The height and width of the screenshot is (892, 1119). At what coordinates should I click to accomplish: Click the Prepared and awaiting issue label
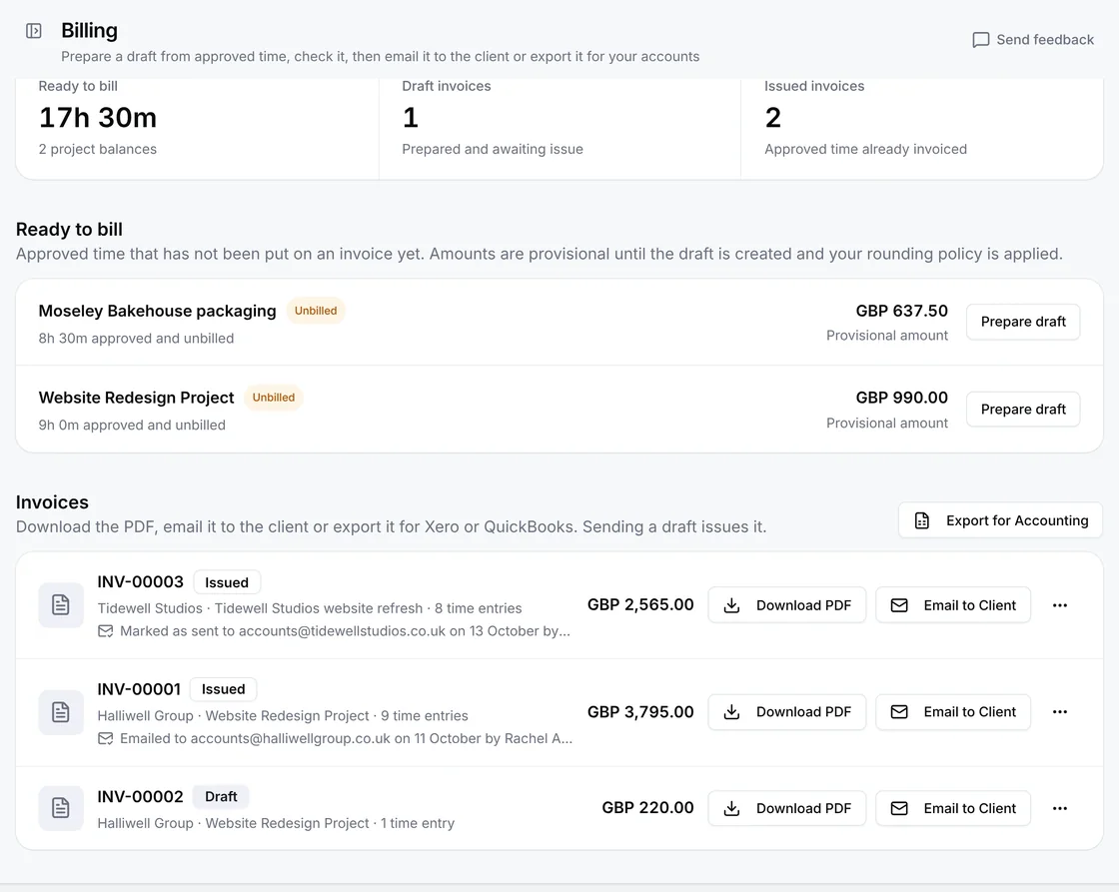tap(493, 149)
